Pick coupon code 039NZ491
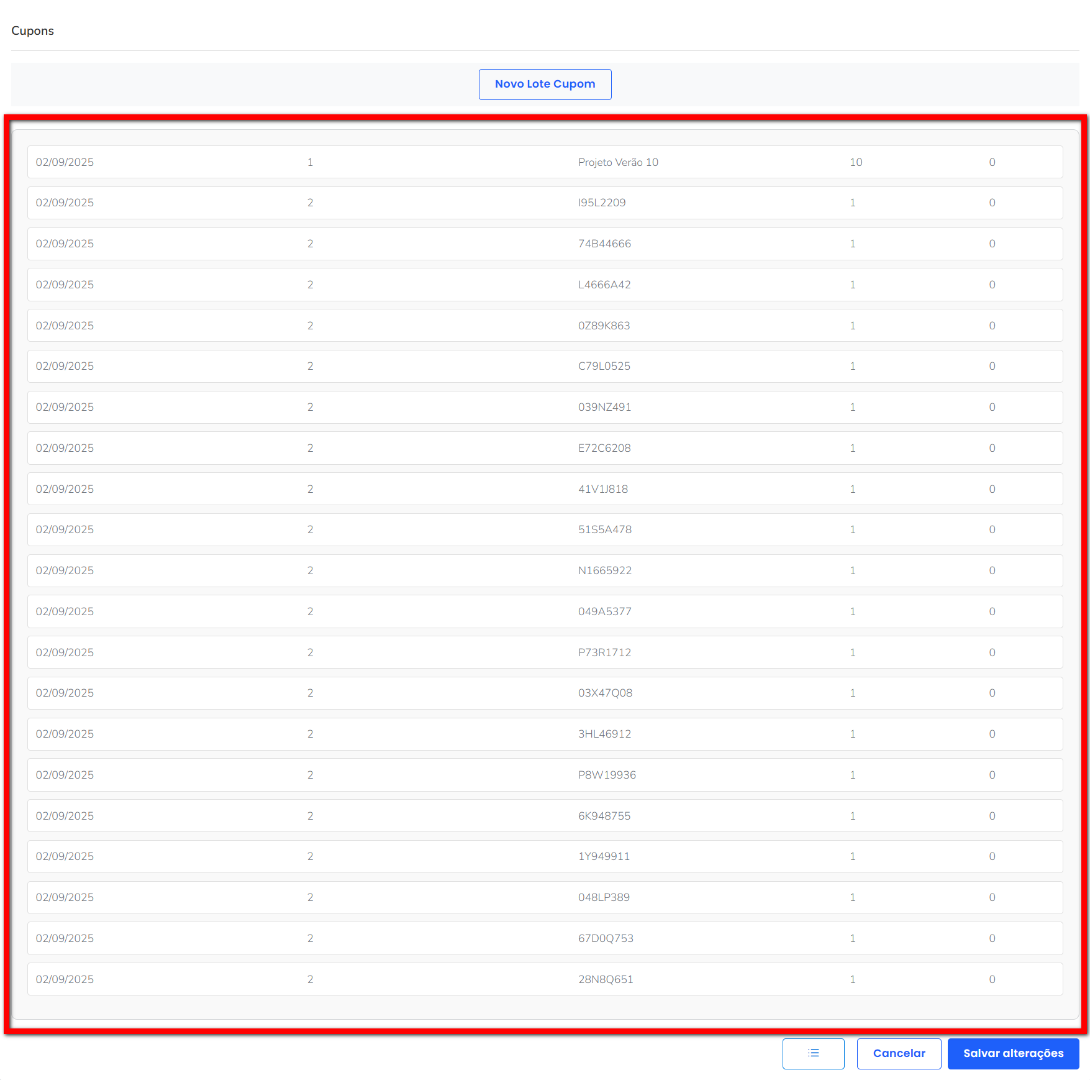 pos(604,407)
